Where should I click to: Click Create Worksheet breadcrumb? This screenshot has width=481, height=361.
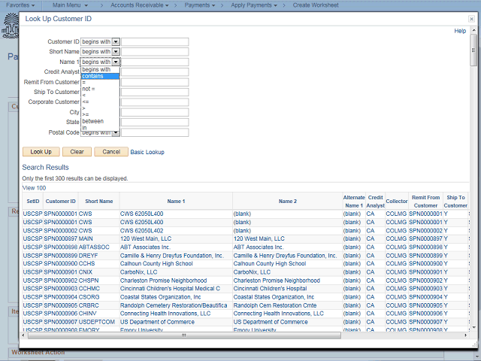click(316, 5)
